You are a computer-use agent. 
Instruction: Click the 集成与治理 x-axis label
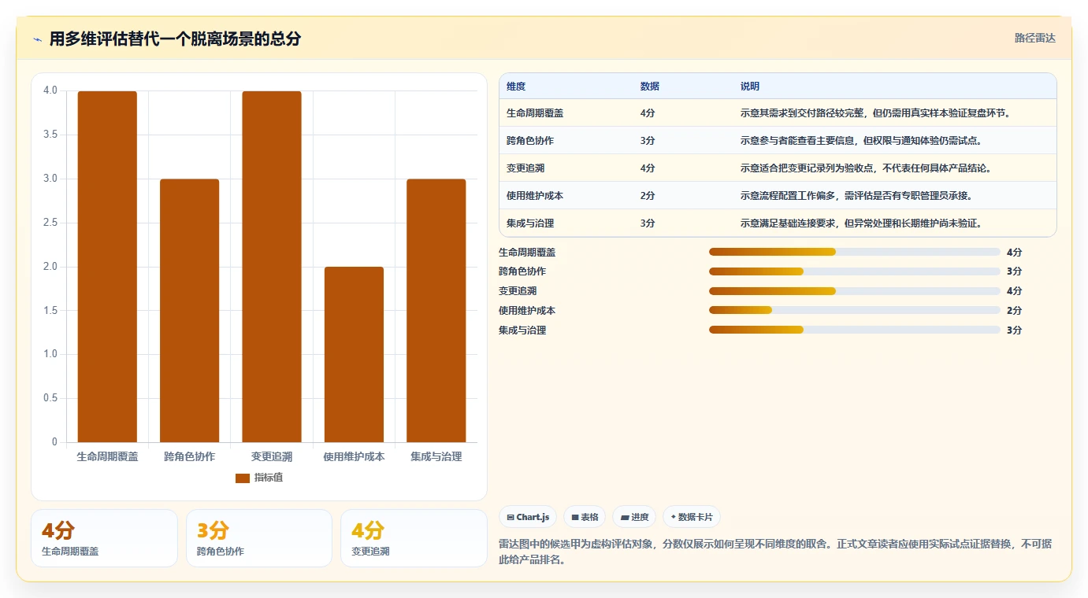pyautogui.click(x=436, y=456)
